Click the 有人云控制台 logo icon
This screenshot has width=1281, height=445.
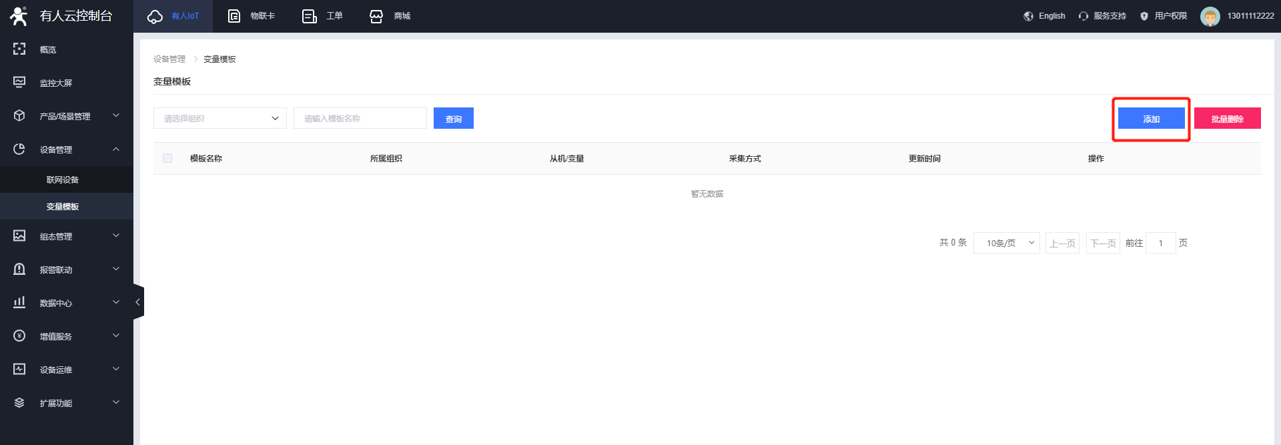click(x=19, y=16)
